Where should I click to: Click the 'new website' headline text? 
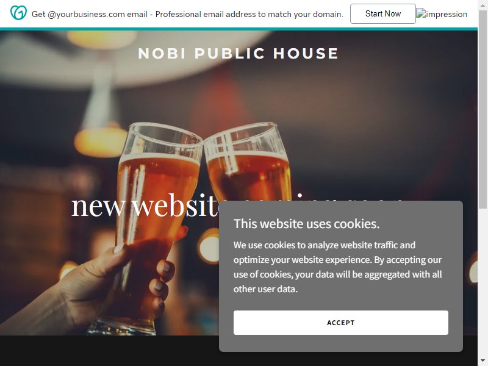(145, 206)
